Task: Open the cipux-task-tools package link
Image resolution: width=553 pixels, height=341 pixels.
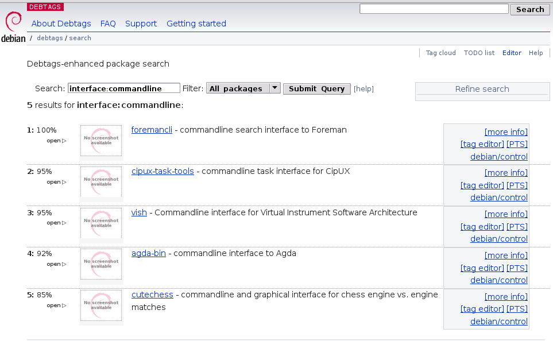Action: 163,171
